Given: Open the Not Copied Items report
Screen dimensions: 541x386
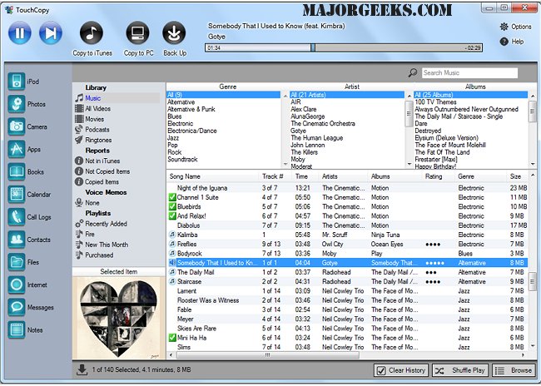Looking at the screenshot, I should click(x=107, y=171).
